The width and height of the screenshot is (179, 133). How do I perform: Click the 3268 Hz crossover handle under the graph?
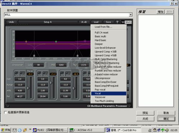point(78,56)
